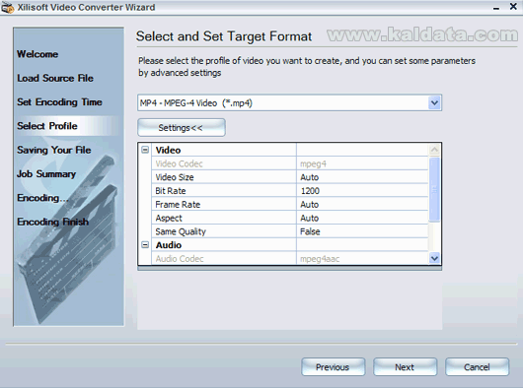The height and width of the screenshot is (388, 523).
Task: Select the Same Quality property row
Action: tap(289, 231)
